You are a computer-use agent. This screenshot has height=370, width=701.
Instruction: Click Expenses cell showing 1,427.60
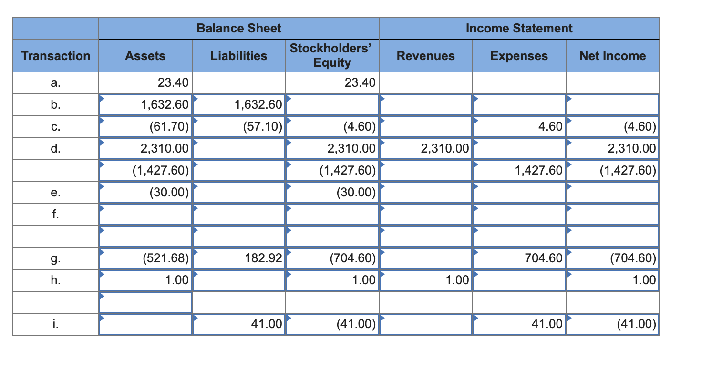pyautogui.click(x=519, y=170)
